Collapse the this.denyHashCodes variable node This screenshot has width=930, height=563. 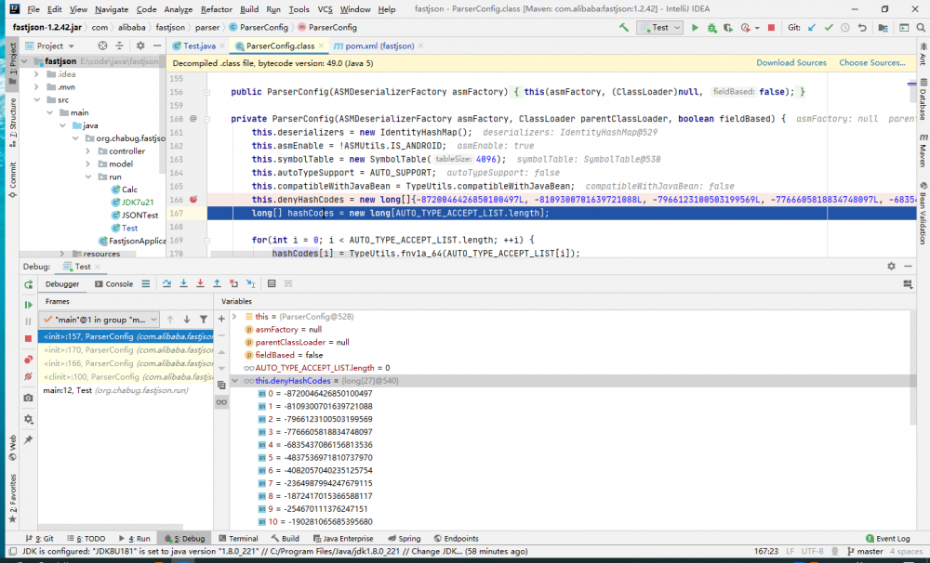[236, 380]
